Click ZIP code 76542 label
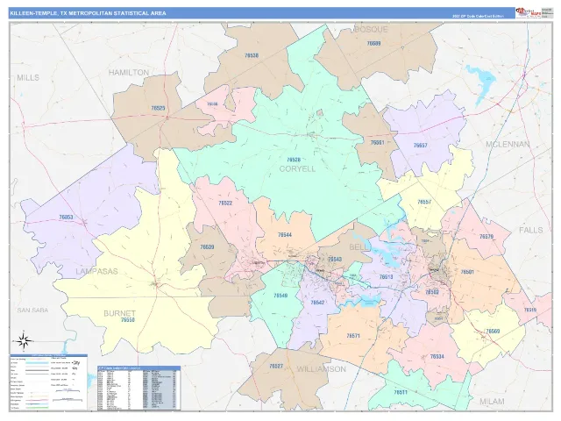 [x=317, y=303]
